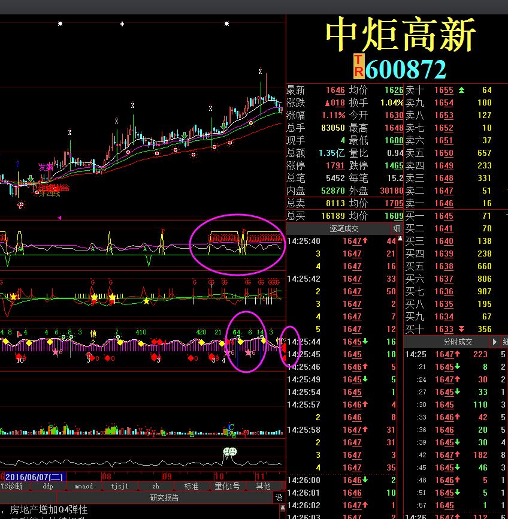508x519 pixels.
Task: Click the 卖九 price 1654
Action: pyautogui.click(x=444, y=102)
